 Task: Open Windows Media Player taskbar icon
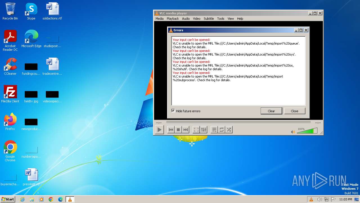pos(41,199)
